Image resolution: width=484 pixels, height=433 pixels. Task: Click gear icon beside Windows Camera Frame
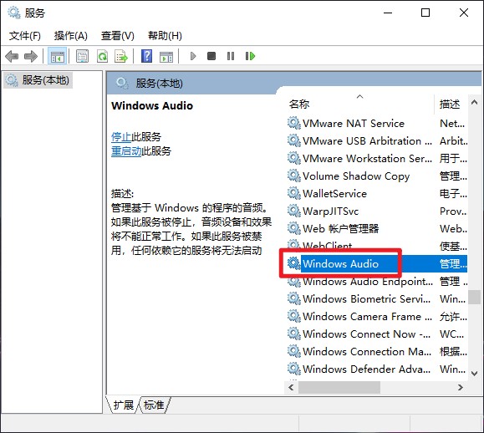pos(293,316)
